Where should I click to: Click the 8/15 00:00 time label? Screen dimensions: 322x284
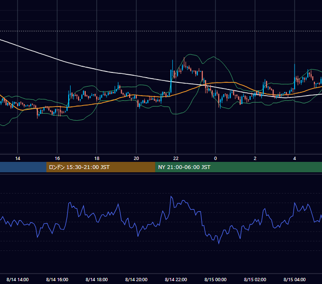215,279
